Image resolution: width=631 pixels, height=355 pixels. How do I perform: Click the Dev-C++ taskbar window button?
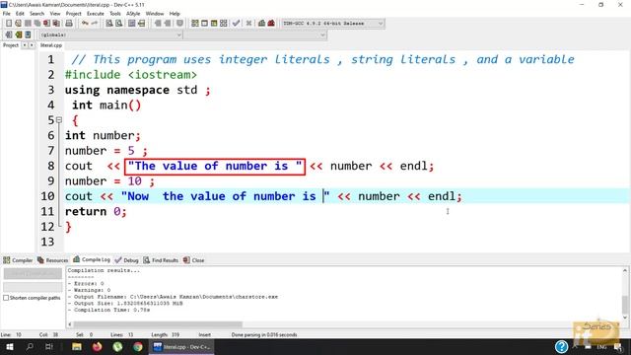pyautogui.click(x=181, y=346)
